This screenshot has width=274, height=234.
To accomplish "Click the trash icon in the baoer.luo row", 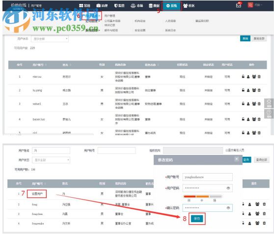I will [x=259, y=119].
